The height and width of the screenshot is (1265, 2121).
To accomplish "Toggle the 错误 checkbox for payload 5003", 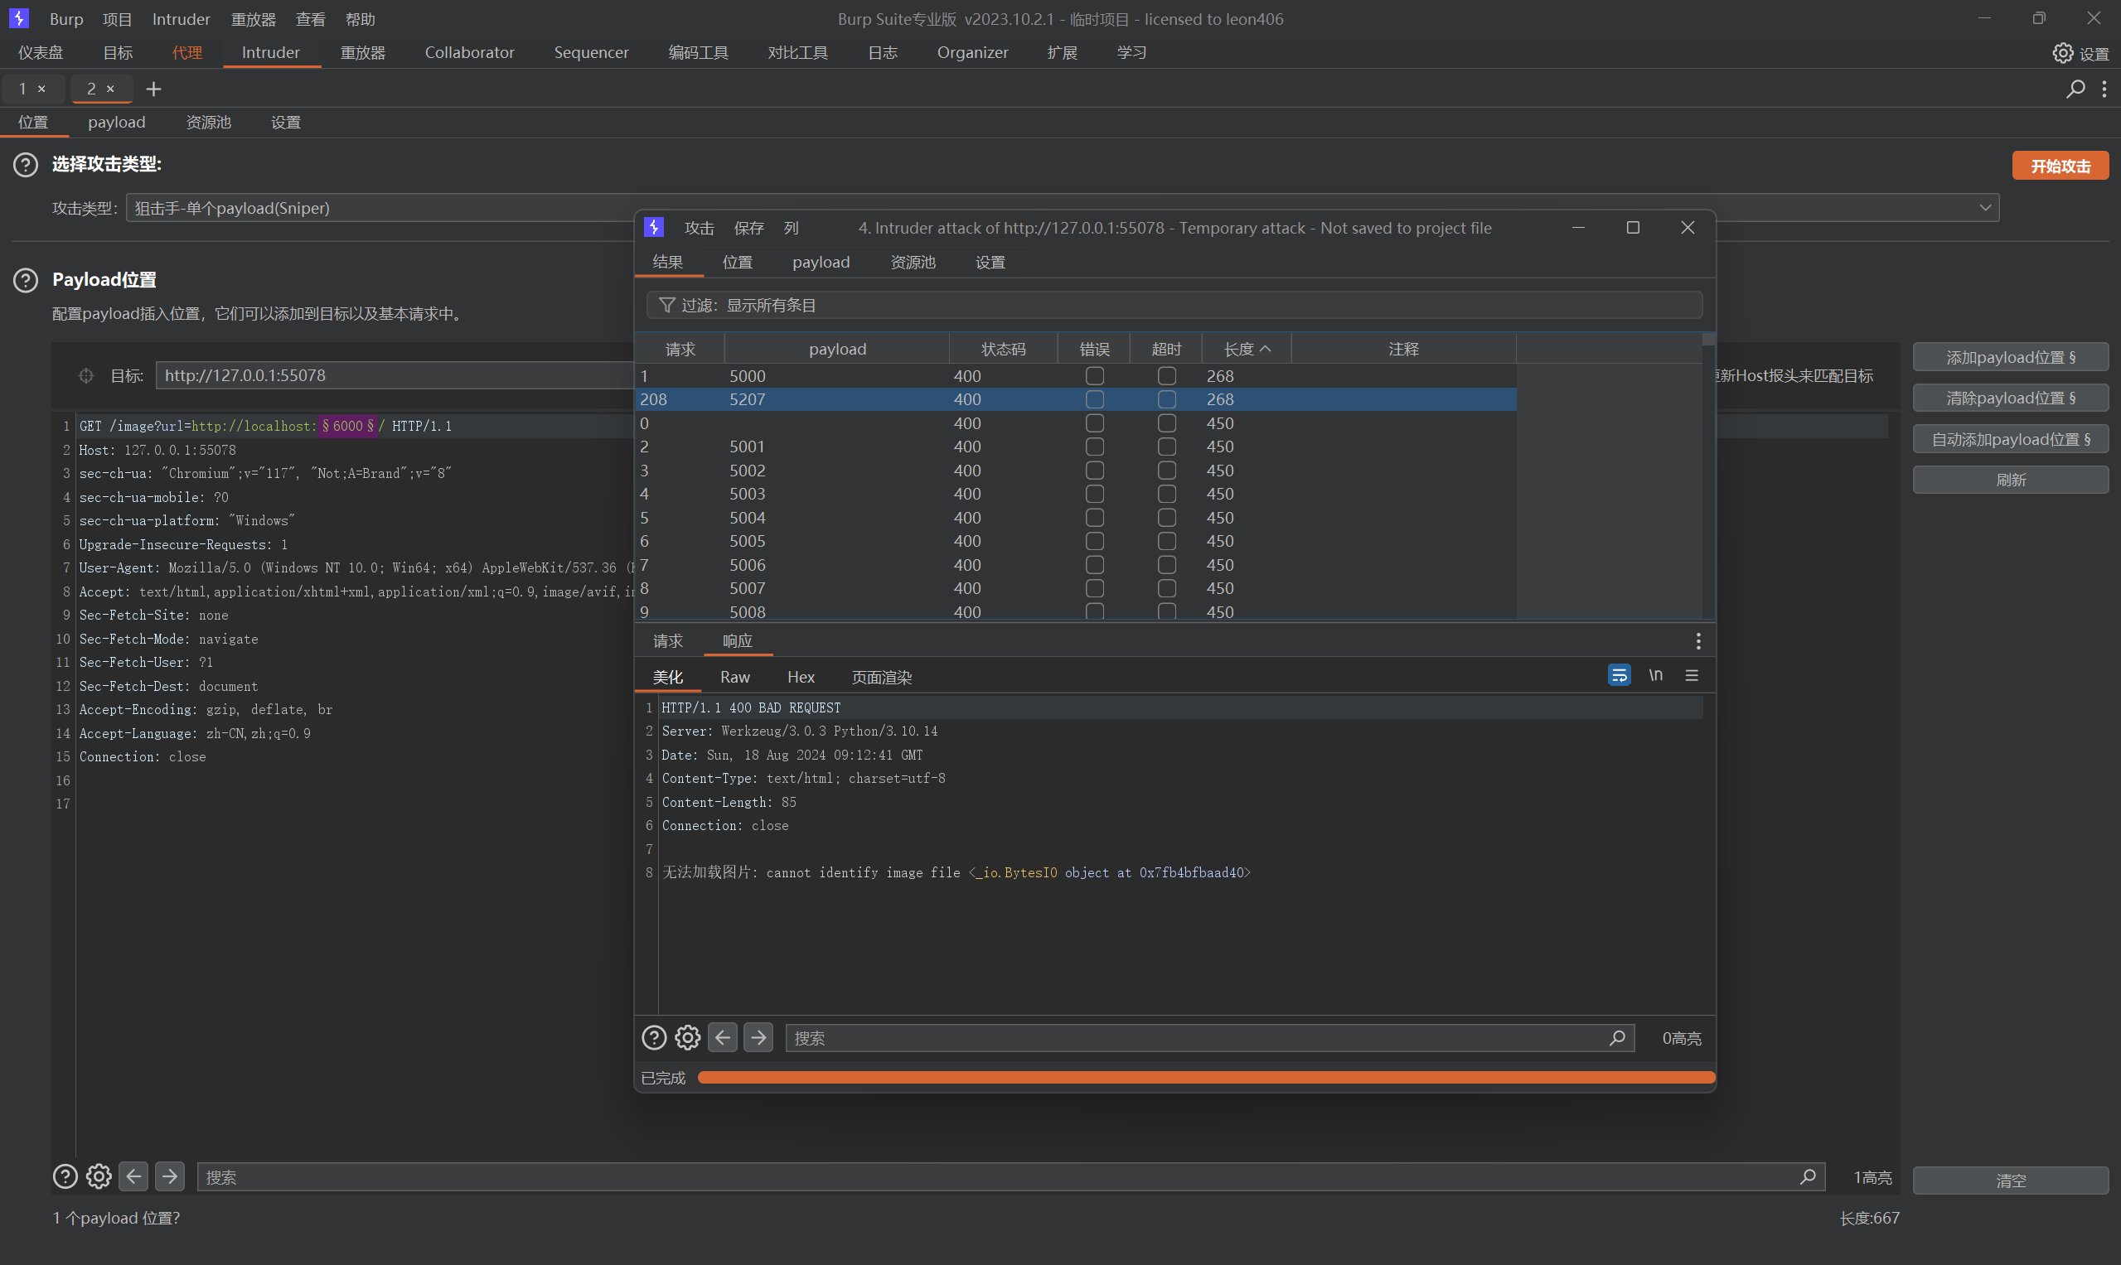I will pyautogui.click(x=1094, y=494).
